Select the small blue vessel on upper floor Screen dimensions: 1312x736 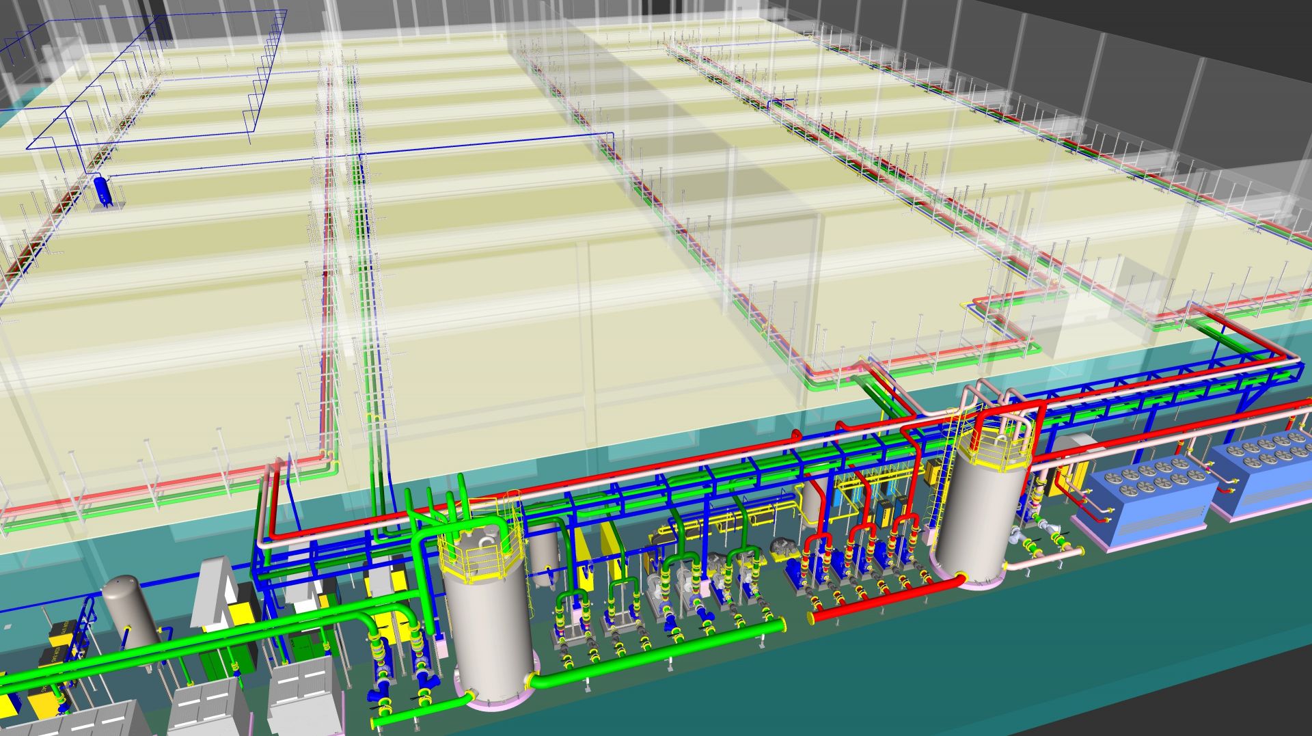102,191
